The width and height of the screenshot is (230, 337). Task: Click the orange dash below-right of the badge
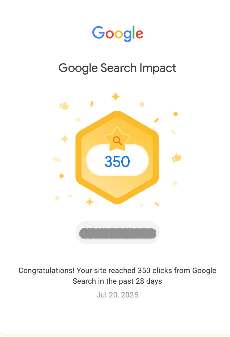click(x=157, y=204)
